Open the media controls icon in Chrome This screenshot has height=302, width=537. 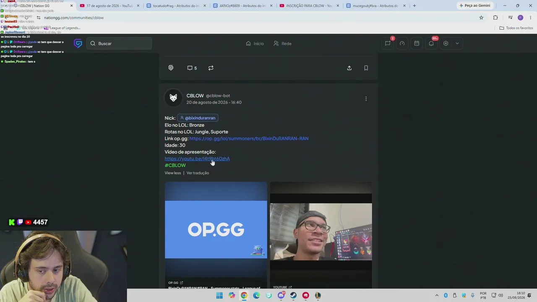click(x=510, y=18)
